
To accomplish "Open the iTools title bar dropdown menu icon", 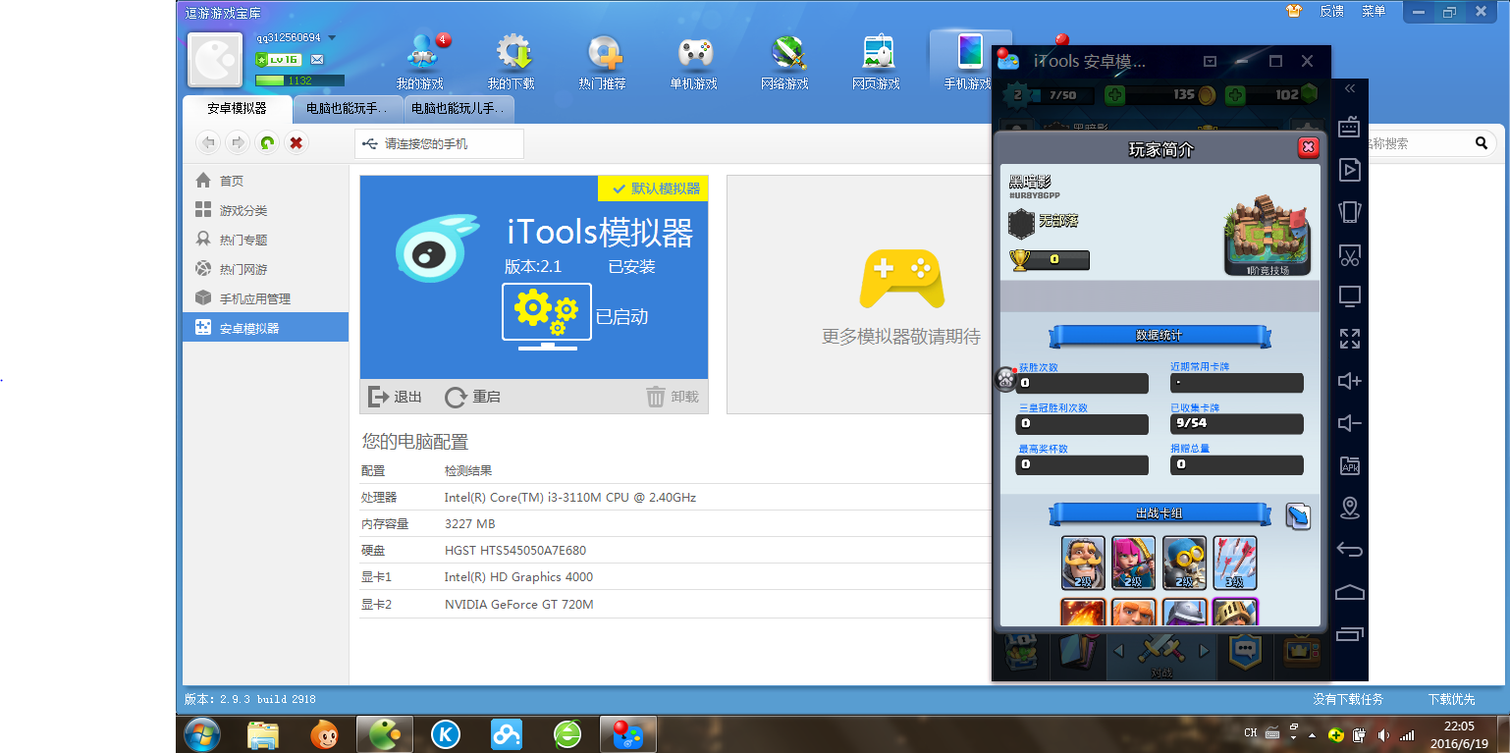I will pyautogui.click(x=1211, y=61).
